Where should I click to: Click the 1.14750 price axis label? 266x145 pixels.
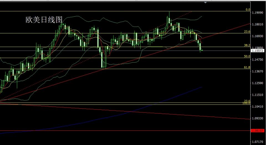(258, 60)
